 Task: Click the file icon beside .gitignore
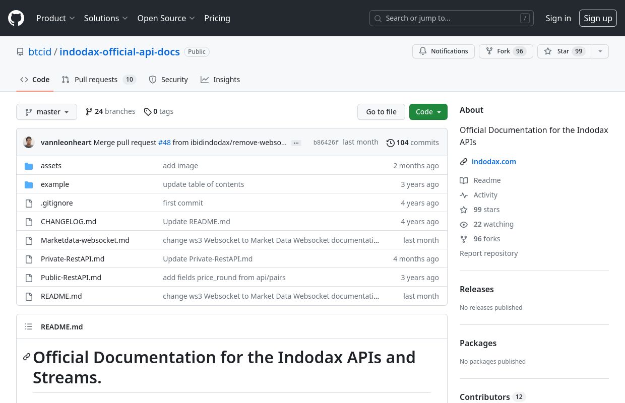29,203
